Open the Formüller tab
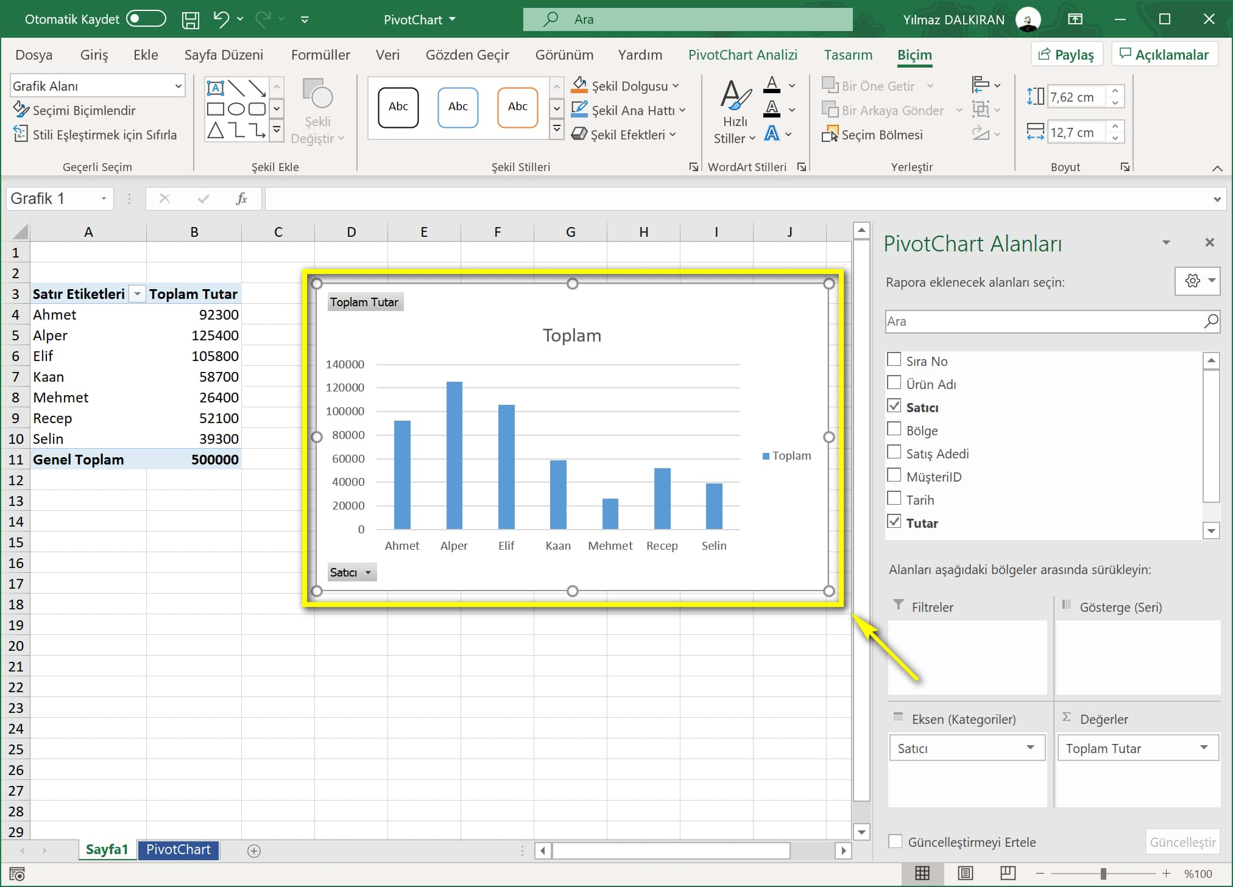The height and width of the screenshot is (887, 1233). pos(320,55)
